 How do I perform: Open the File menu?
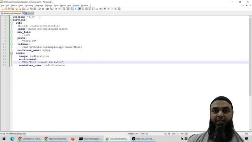[x=2, y=6]
